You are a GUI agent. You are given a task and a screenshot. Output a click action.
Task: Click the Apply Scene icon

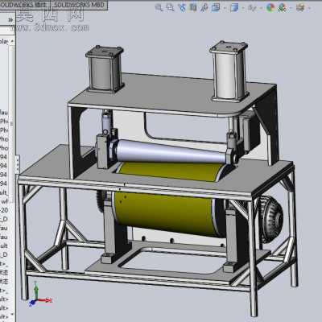282,8
